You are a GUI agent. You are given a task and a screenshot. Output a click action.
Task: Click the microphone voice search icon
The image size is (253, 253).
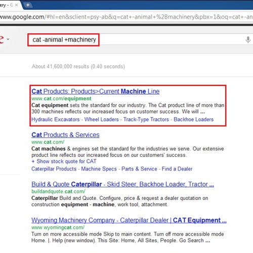coord(248,40)
